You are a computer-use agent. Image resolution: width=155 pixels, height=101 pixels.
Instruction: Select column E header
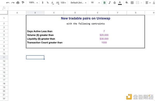(x=98, y=13)
